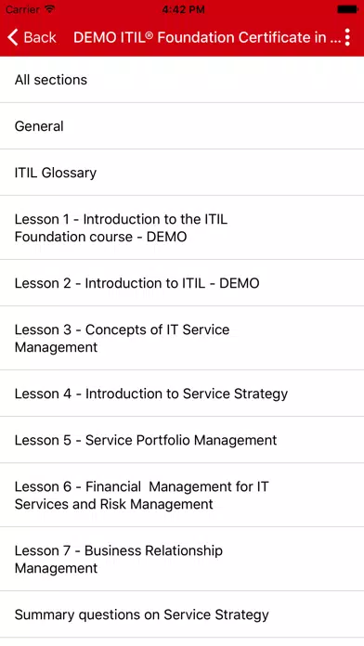
Task: Tap the DEMO ITIL Foundation Certificate title
Action: 207,37
